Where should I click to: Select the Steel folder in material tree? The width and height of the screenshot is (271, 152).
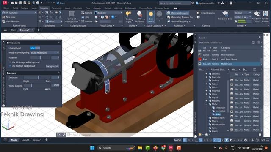tap(218, 114)
